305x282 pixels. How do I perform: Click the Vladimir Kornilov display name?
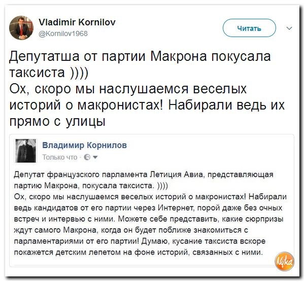pyautogui.click(x=77, y=22)
